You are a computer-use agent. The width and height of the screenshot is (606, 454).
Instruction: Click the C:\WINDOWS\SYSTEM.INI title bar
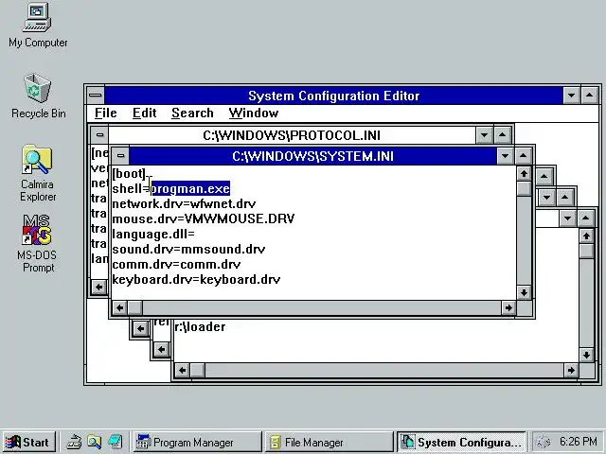pos(312,156)
